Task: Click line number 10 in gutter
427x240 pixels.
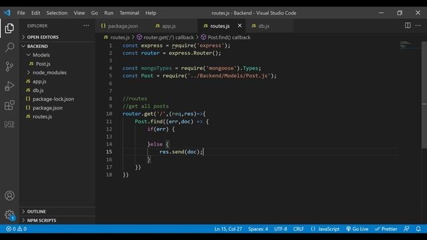Action: [x=109, y=114]
